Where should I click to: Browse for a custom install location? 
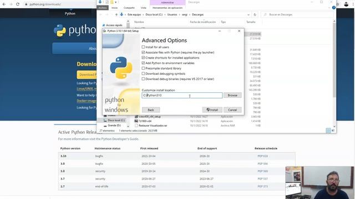232,96
